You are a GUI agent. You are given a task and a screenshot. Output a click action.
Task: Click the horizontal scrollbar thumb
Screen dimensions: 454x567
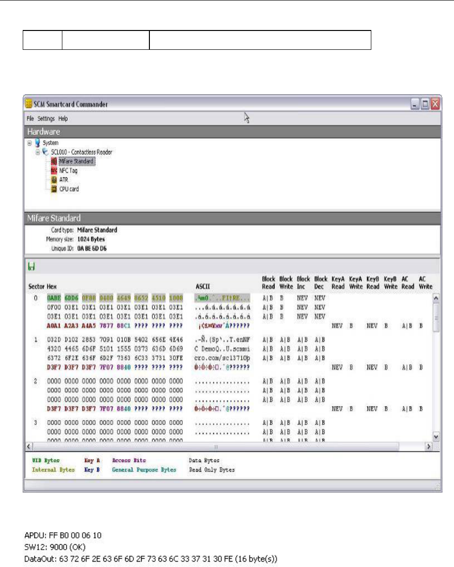click(216, 447)
